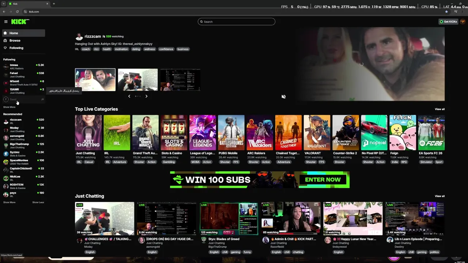Image resolution: width=468 pixels, height=263 pixels.
Task: Unmute the featured stream volume icon
Action: 283,96
